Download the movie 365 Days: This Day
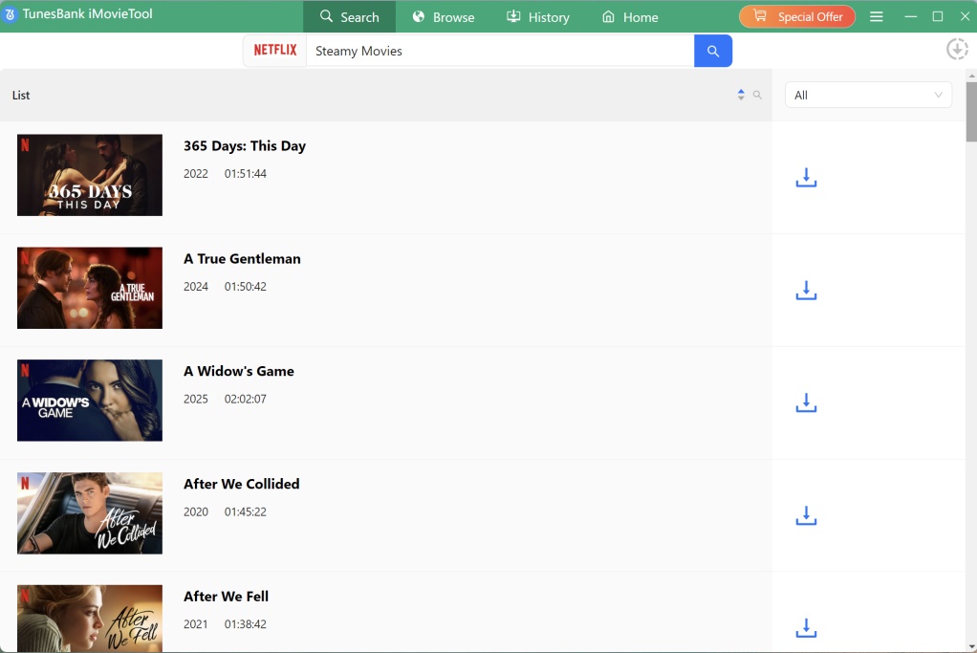Image resolution: width=977 pixels, height=653 pixels. click(x=806, y=178)
